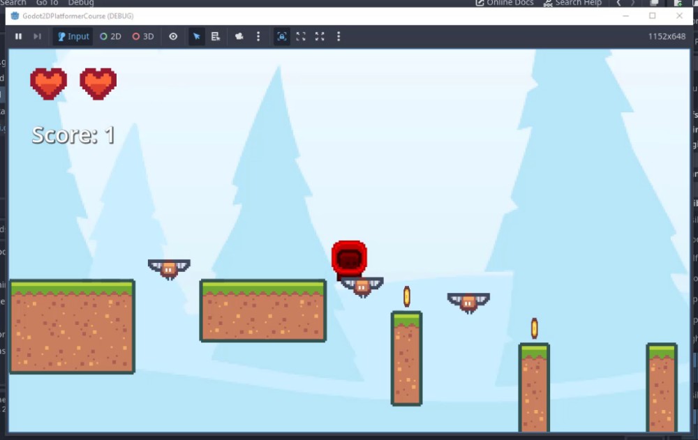The height and width of the screenshot is (440, 698).
Task: Click the 1152x648 resolution label
Action: [667, 36]
